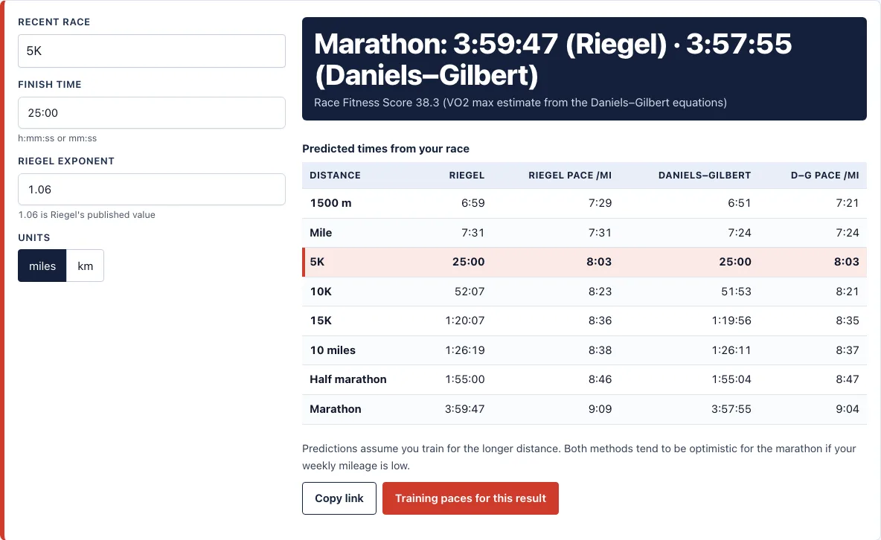Click Daniels–Gilbert 10 miles time 1:26:11
The height and width of the screenshot is (540, 881).
pos(731,350)
